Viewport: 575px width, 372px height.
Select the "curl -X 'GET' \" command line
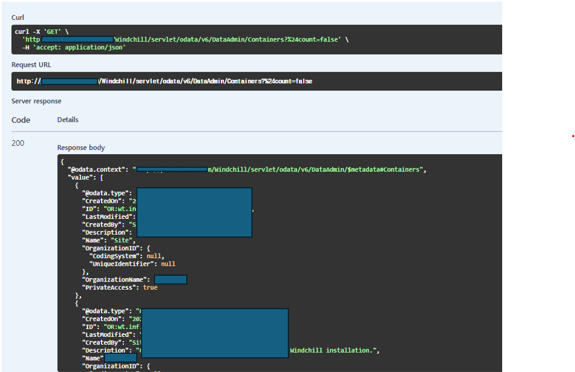pos(42,32)
